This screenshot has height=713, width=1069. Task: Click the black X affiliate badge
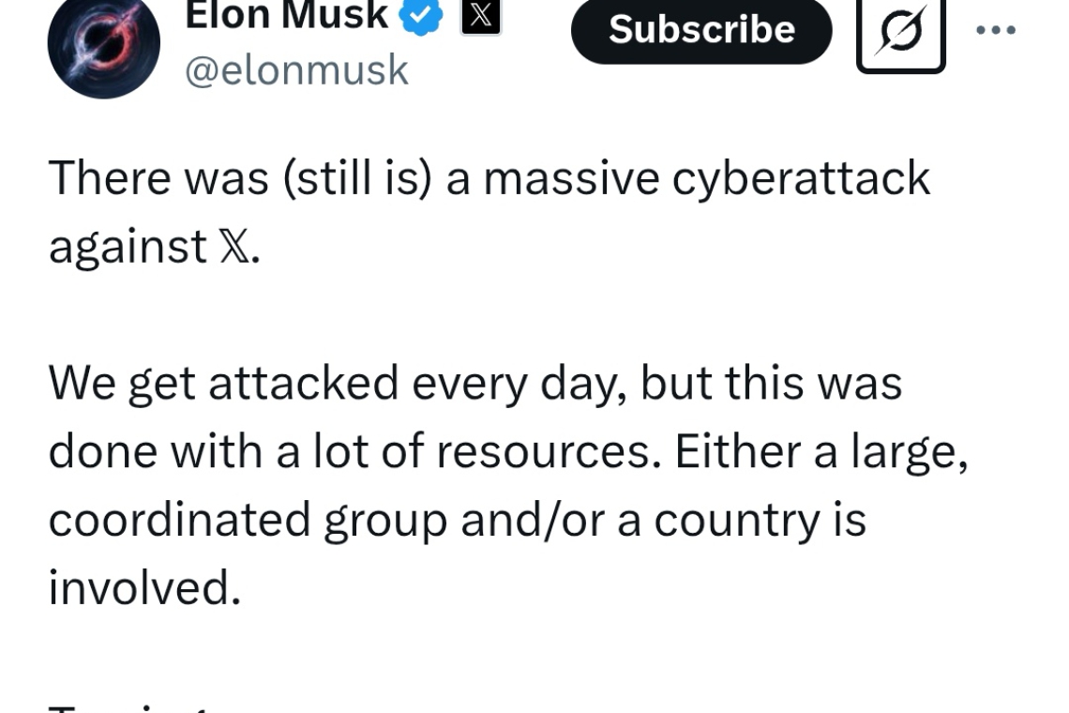pyautogui.click(x=481, y=16)
